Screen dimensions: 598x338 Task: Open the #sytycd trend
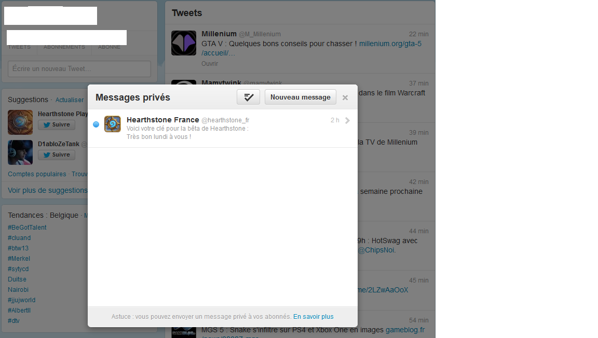coord(18,269)
